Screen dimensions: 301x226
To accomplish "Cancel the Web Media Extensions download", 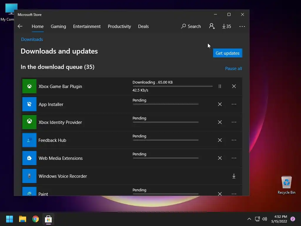I will point(220,158).
